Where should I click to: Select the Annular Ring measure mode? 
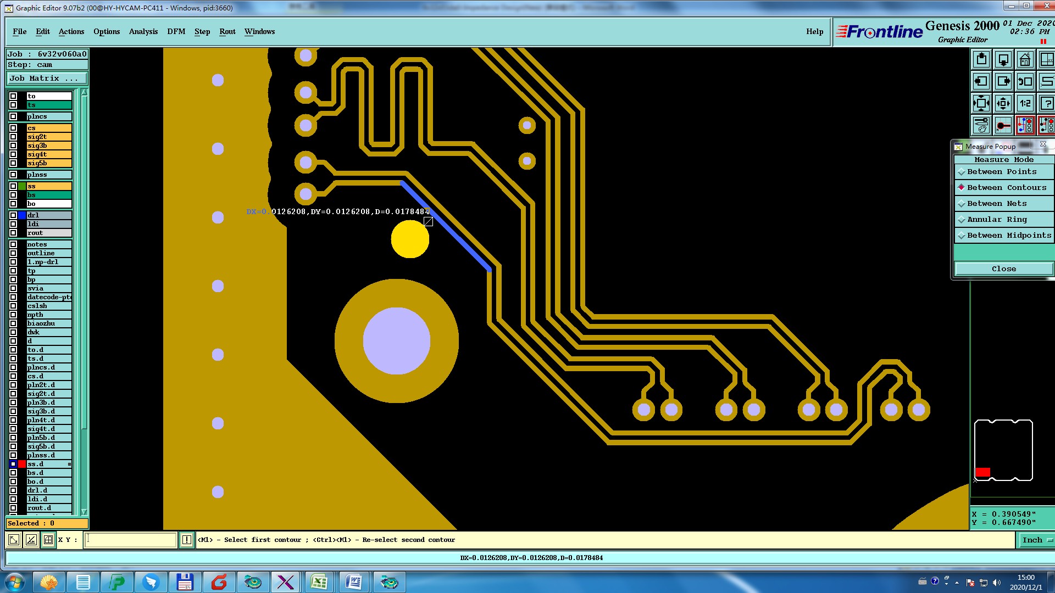pyautogui.click(x=997, y=220)
